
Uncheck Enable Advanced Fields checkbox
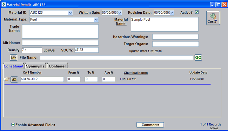pos(13,125)
